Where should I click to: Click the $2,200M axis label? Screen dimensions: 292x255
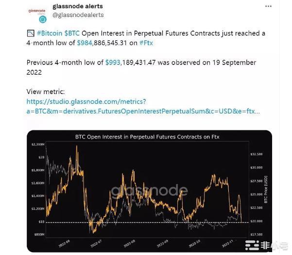(x=38, y=144)
